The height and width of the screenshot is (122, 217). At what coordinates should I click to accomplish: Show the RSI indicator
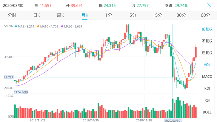(207, 100)
